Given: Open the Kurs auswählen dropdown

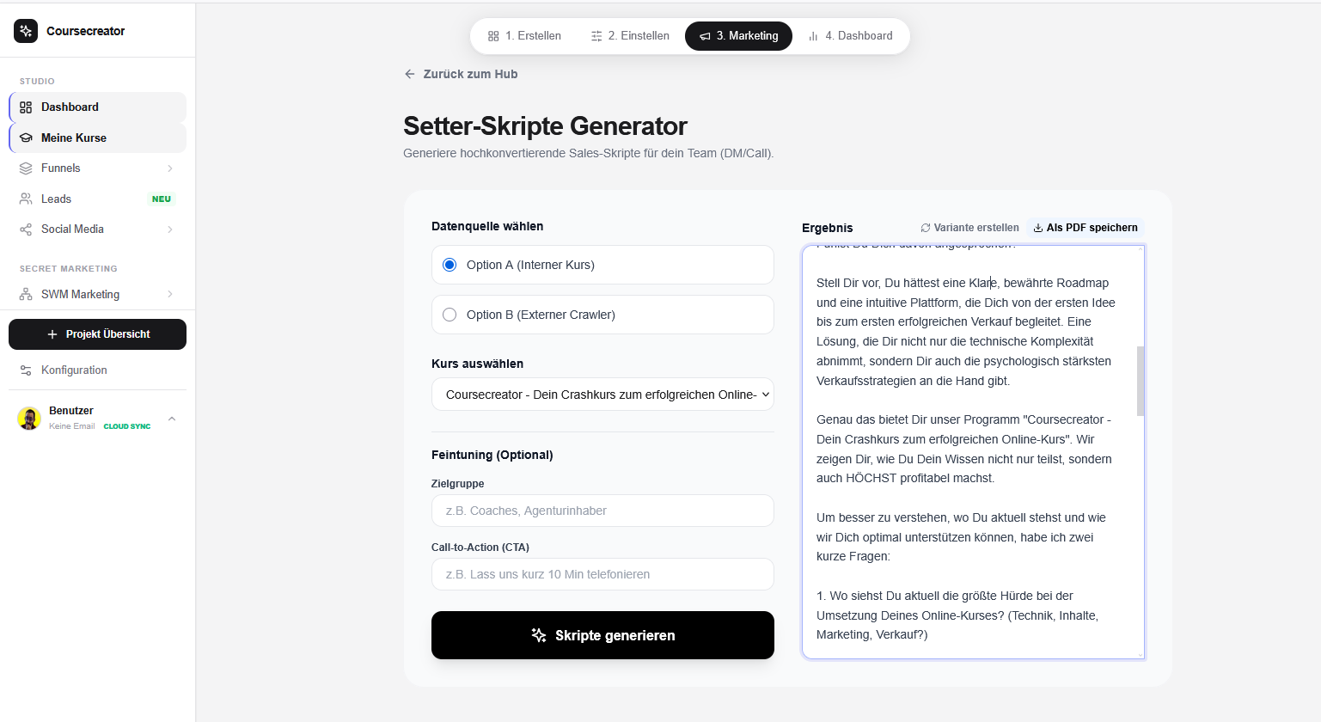Looking at the screenshot, I should pyautogui.click(x=602, y=395).
